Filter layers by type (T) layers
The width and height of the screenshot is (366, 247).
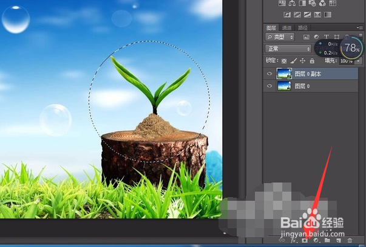click(x=327, y=37)
